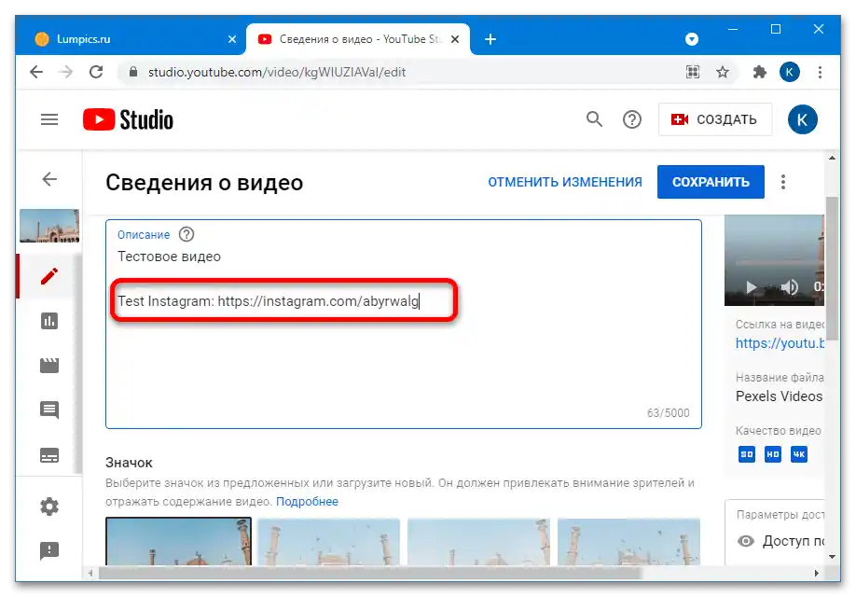Click the СОЗДАТЬ create button
The image size is (856, 597).
(714, 119)
